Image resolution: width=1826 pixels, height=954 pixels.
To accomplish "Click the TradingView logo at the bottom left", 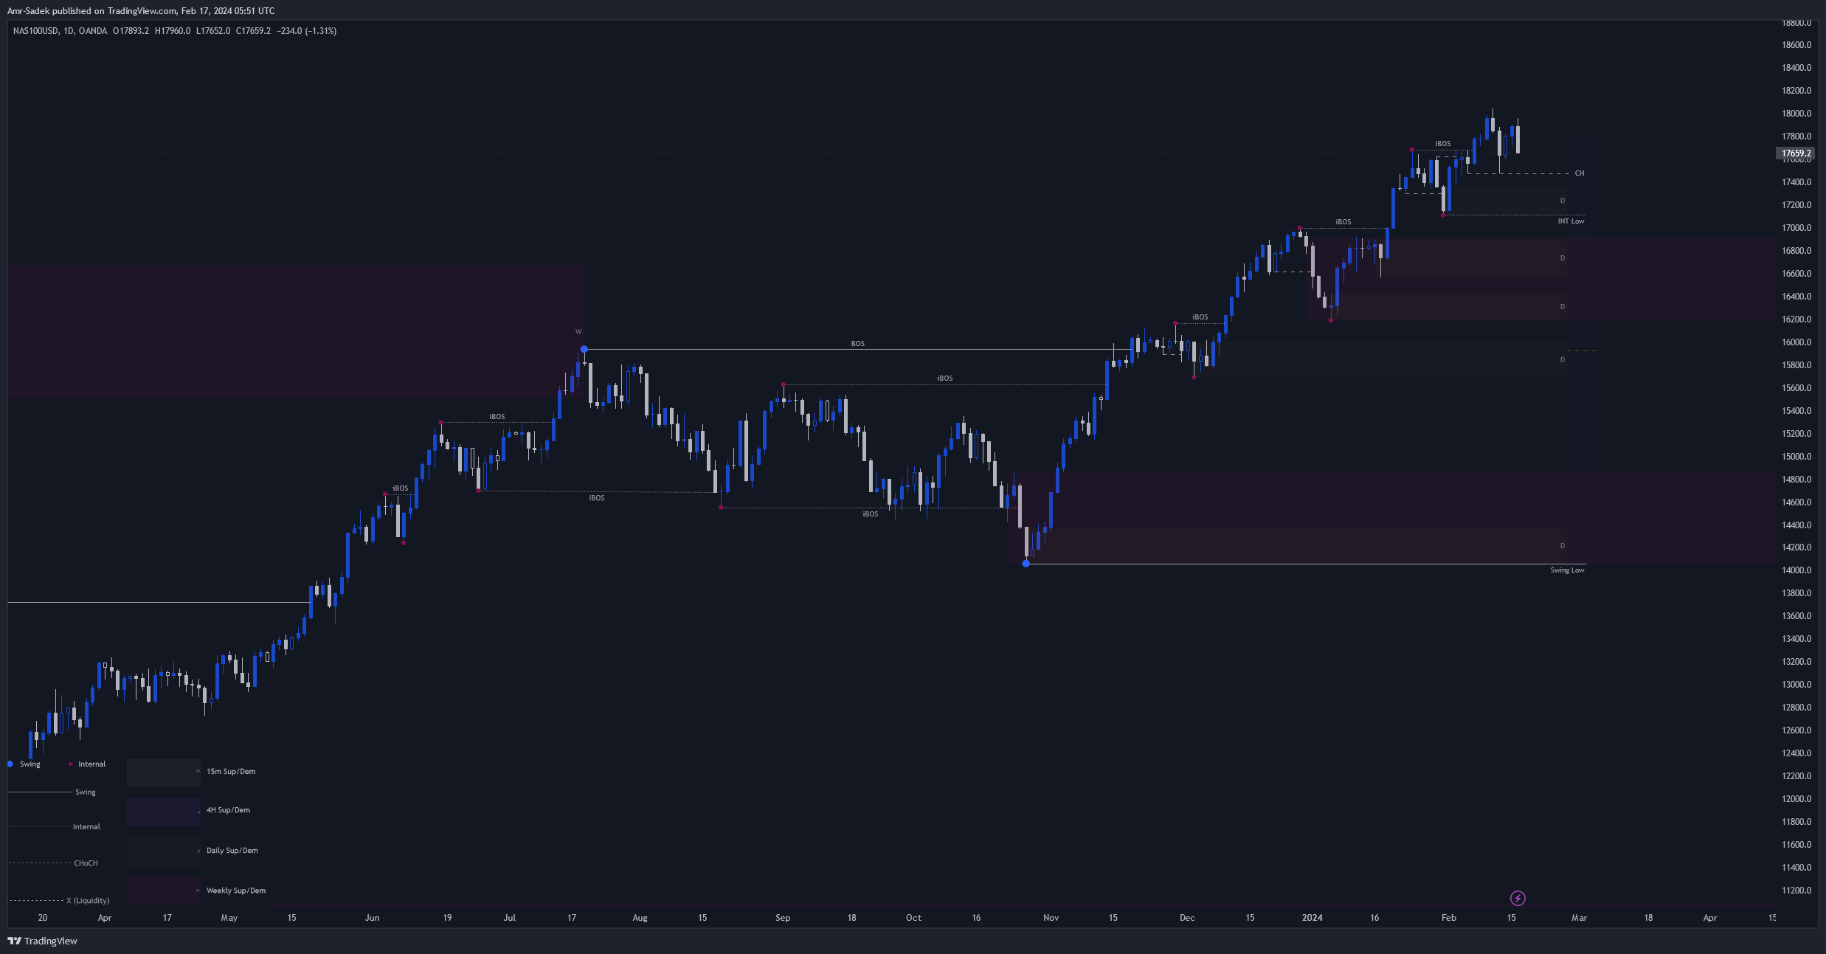I will 42,941.
